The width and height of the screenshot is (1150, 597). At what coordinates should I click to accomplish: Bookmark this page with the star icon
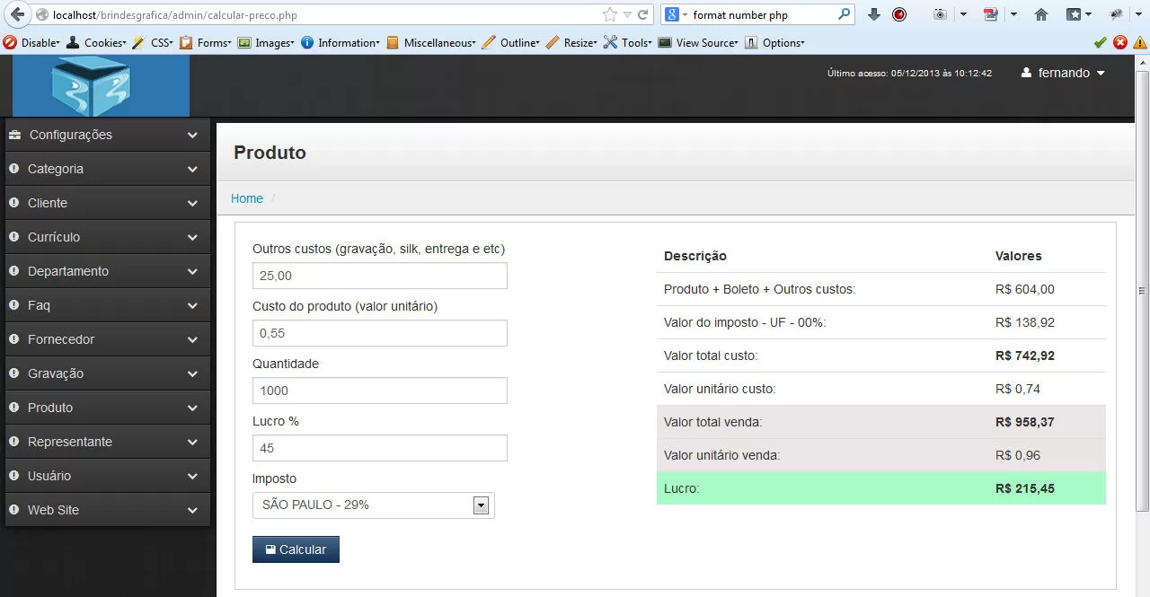610,14
